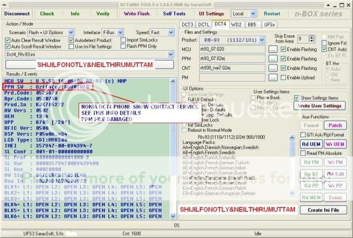Open the Speed Fast dropdown
The width and height of the screenshot is (353, 238).
tap(171, 33)
